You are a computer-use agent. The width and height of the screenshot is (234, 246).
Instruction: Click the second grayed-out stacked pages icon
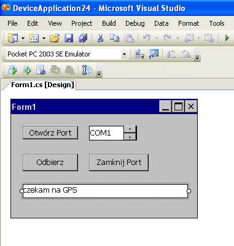(69, 71)
